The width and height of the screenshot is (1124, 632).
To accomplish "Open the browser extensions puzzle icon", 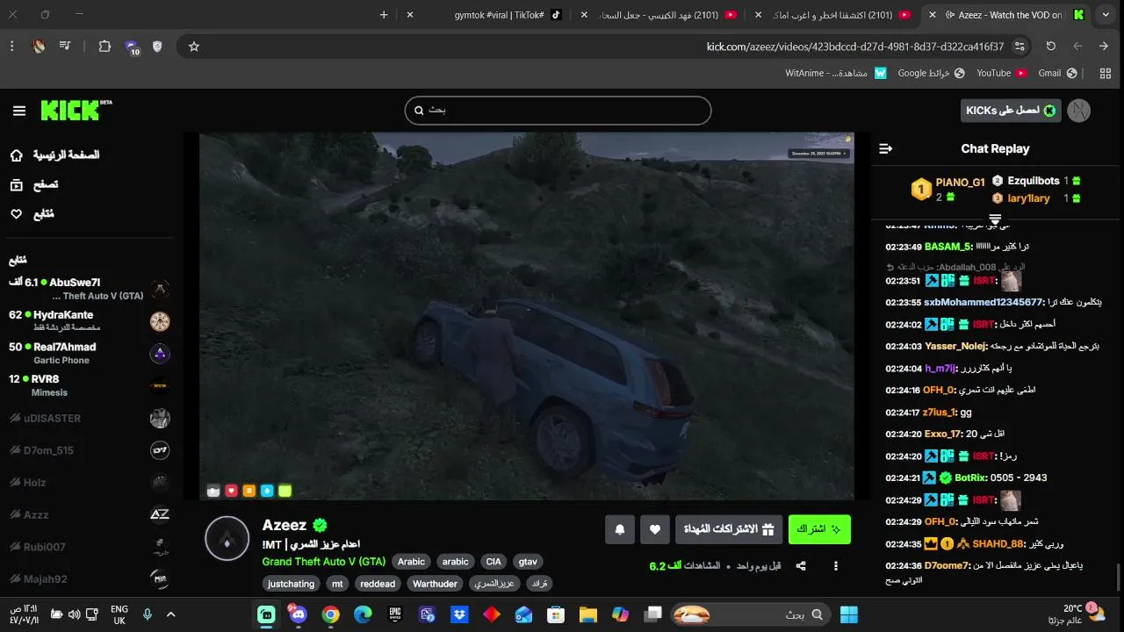I will [104, 47].
